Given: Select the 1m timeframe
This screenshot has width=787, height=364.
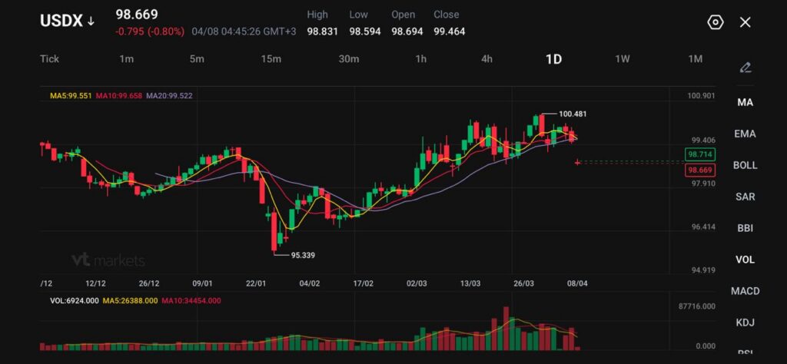Looking at the screenshot, I should (127, 59).
